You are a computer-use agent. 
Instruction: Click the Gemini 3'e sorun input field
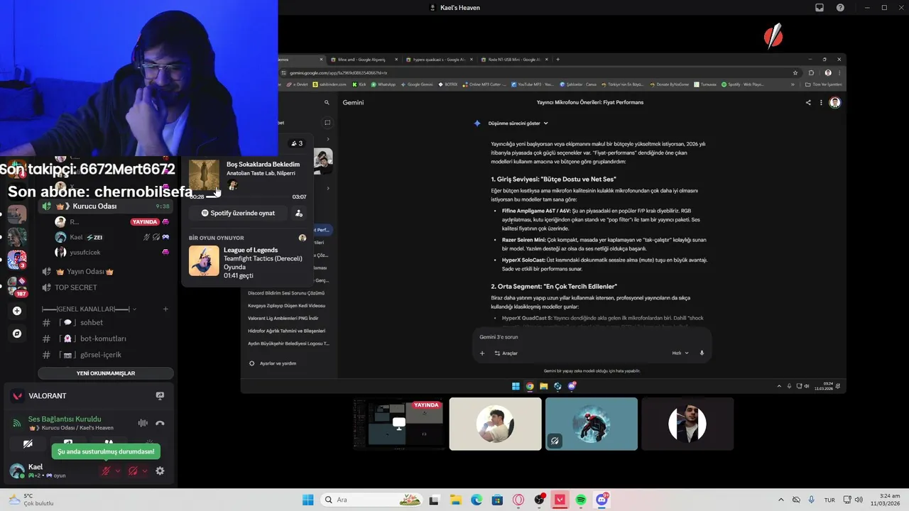point(592,337)
